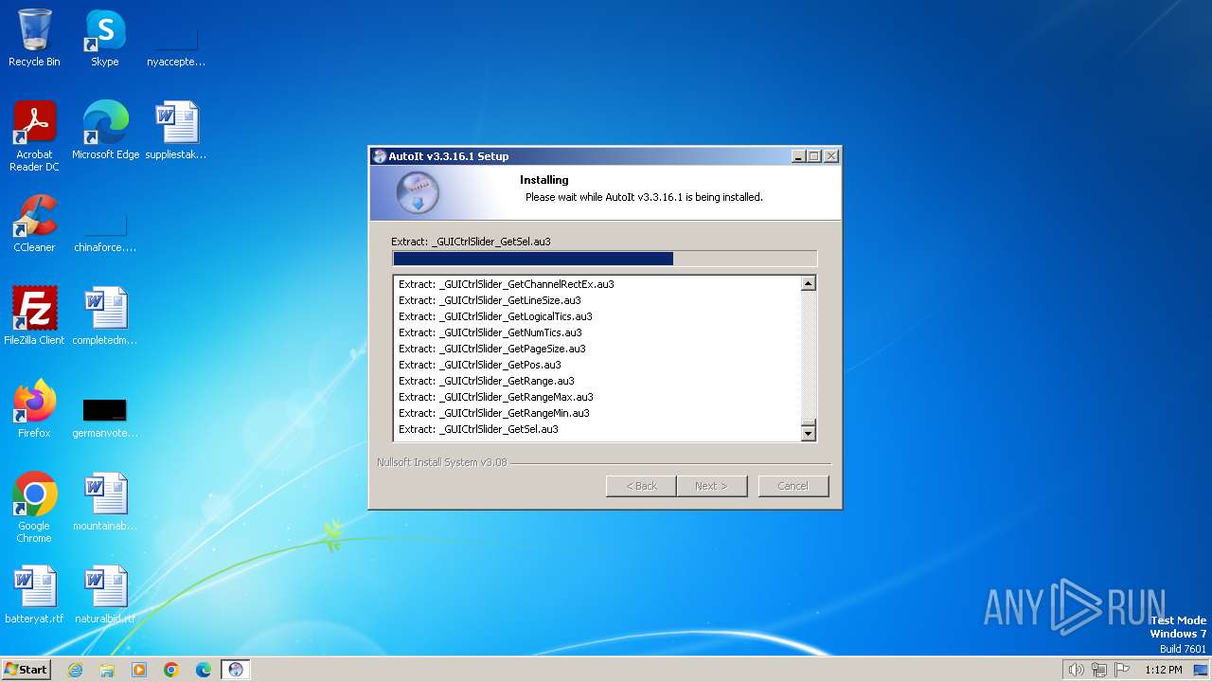Open the suppliestak Word document
The image size is (1212, 682).
point(176,131)
